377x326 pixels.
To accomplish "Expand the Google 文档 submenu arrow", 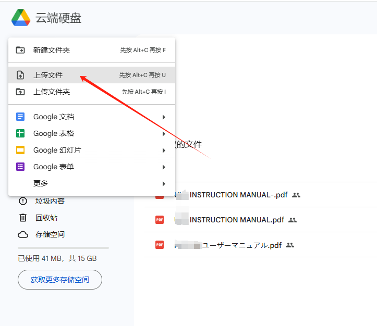I will pyautogui.click(x=164, y=117).
